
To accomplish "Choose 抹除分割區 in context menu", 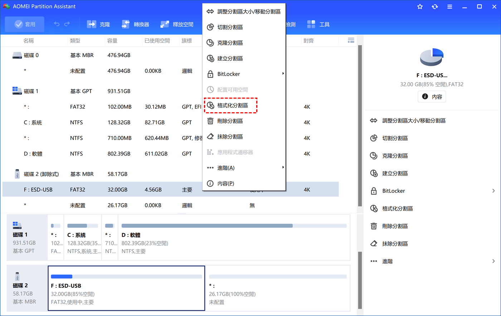I will click(x=244, y=137).
